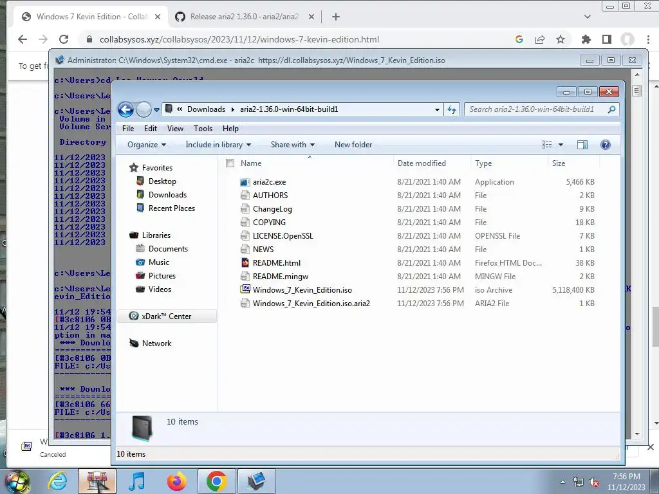659x494 pixels.
Task: Expand the address bar history dropdown
Action: pyautogui.click(x=437, y=109)
